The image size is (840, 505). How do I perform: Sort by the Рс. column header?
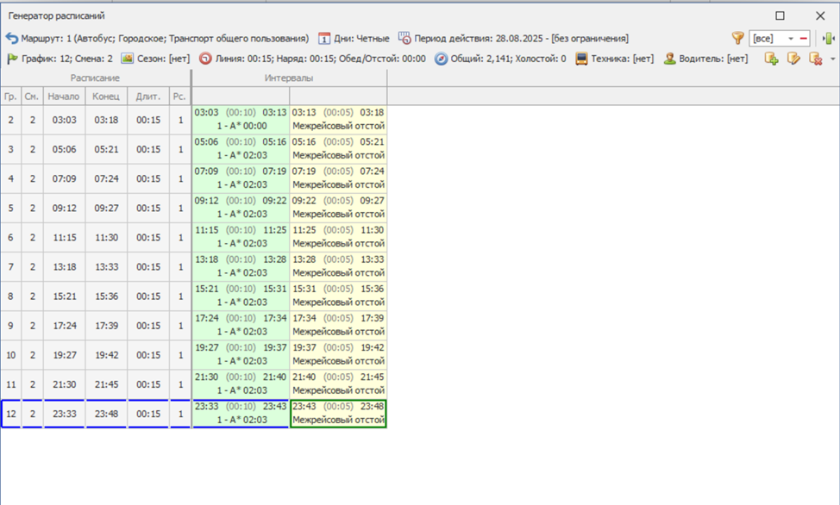[x=180, y=97]
